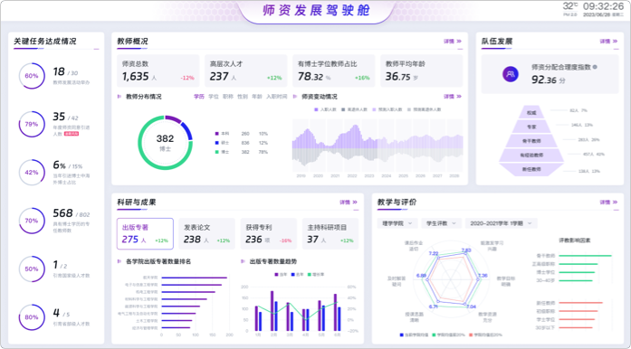Click the green 博士 legend swatch
631x349 pixels.
(217, 152)
